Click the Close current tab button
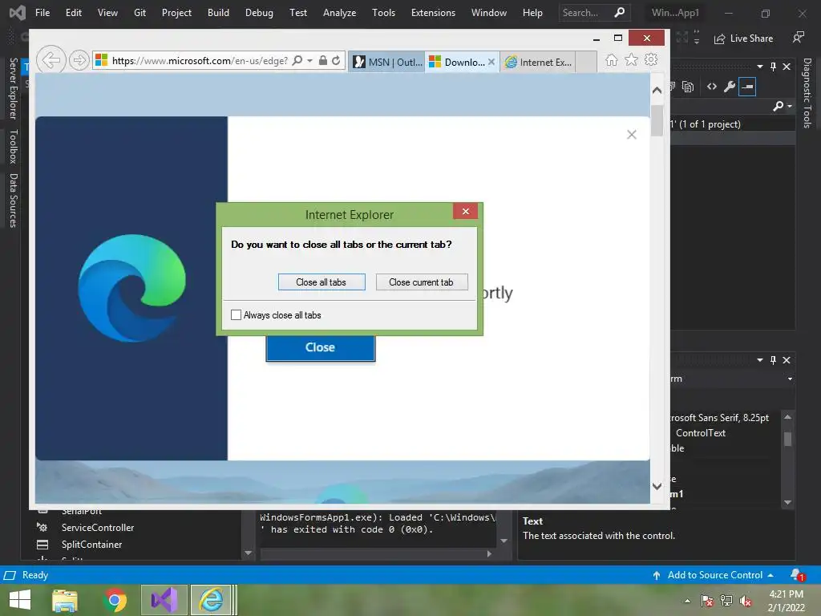This screenshot has height=616, width=821. (422, 282)
